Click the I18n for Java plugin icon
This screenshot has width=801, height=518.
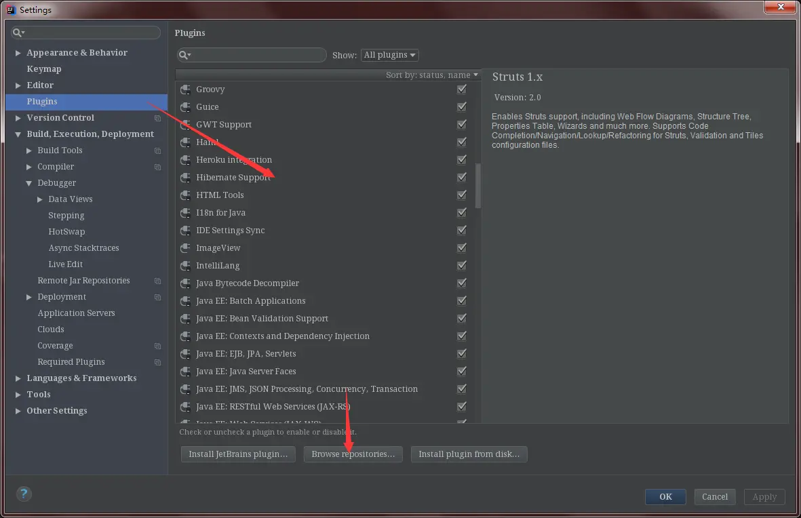(185, 212)
